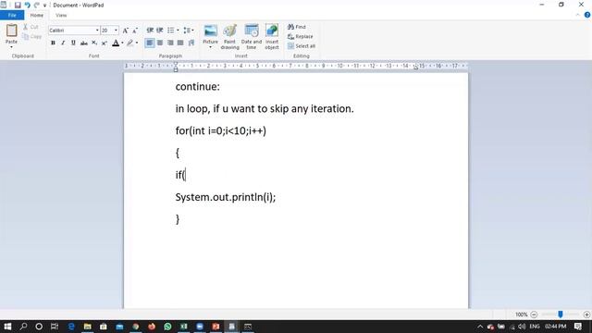Expand the Picture dropdown arrow
The width and height of the screenshot is (592, 333).
click(x=210, y=47)
